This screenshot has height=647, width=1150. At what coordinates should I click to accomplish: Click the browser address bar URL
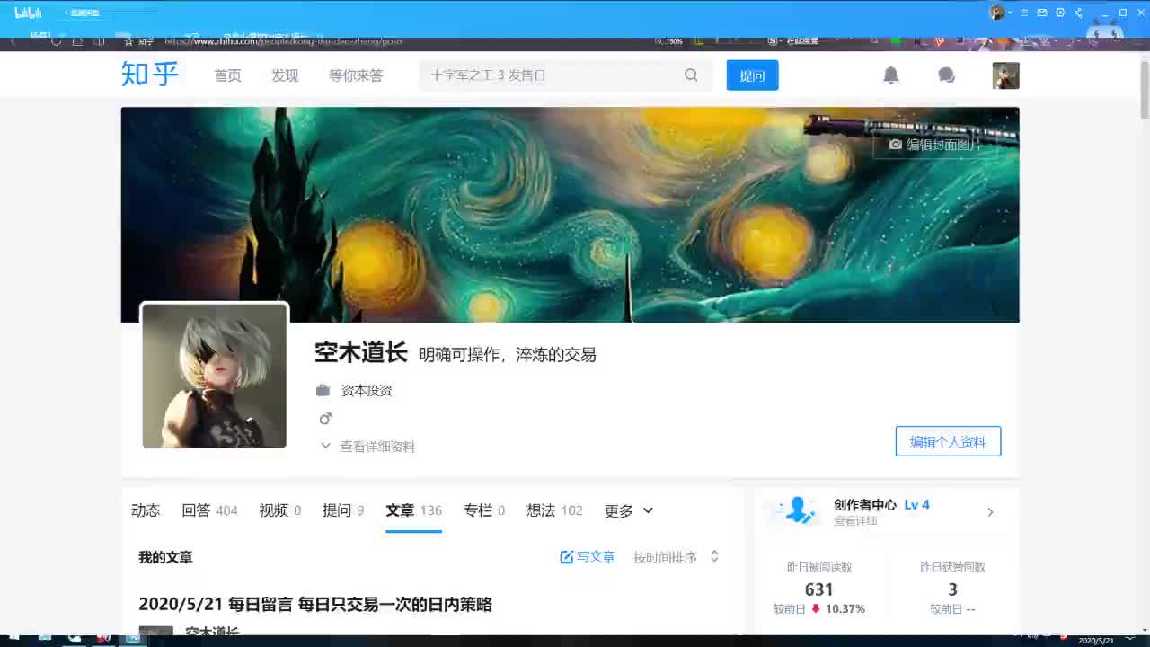pos(284,41)
